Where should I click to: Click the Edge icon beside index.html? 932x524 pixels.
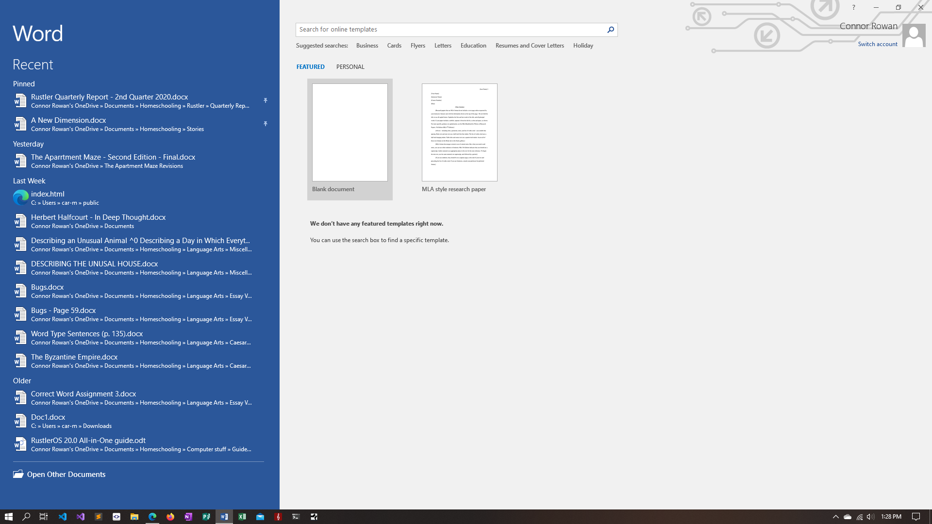(x=20, y=198)
